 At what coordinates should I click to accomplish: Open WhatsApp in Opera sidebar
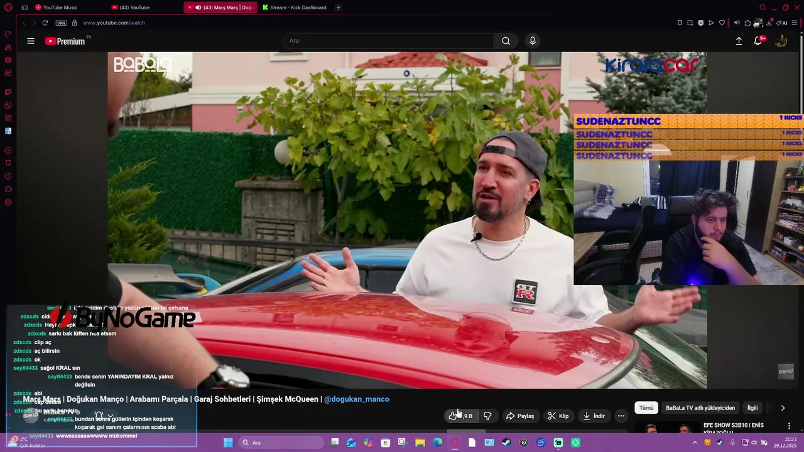(8, 105)
